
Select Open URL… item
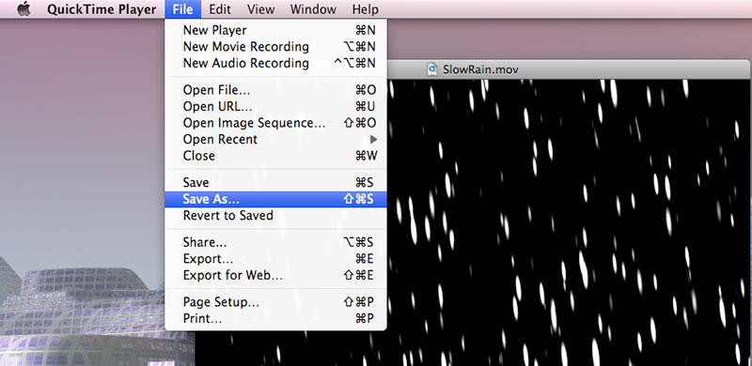coord(275,107)
